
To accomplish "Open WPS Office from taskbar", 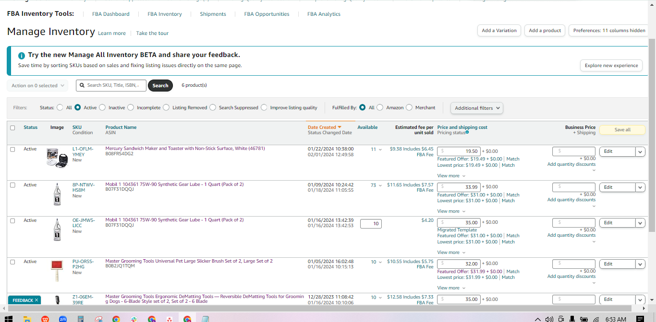I will (45, 319).
